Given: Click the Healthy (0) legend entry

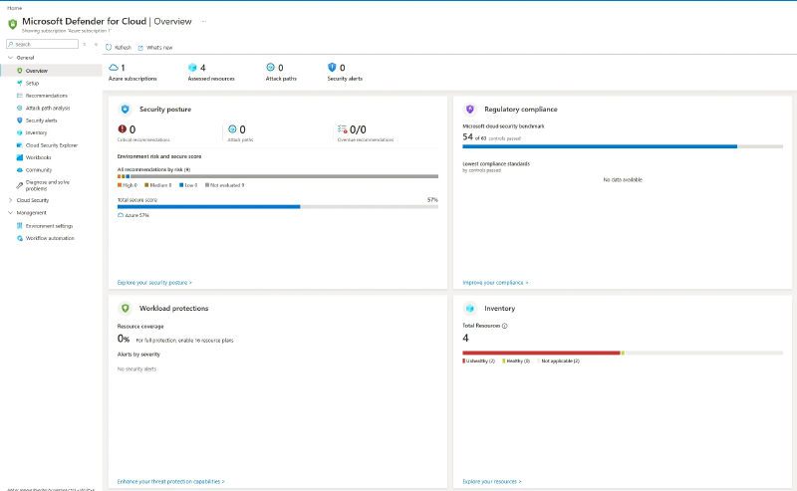Looking at the screenshot, I should click(516, 361).
